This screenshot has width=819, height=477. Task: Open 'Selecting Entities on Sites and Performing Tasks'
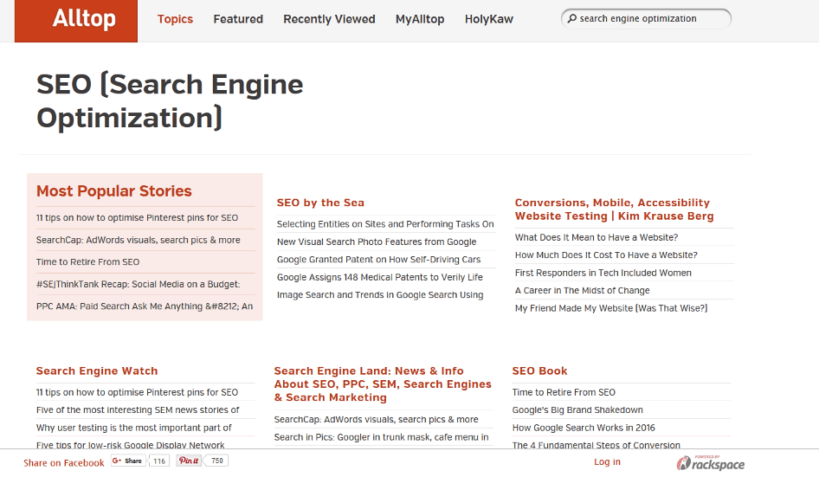click(385, 224)
